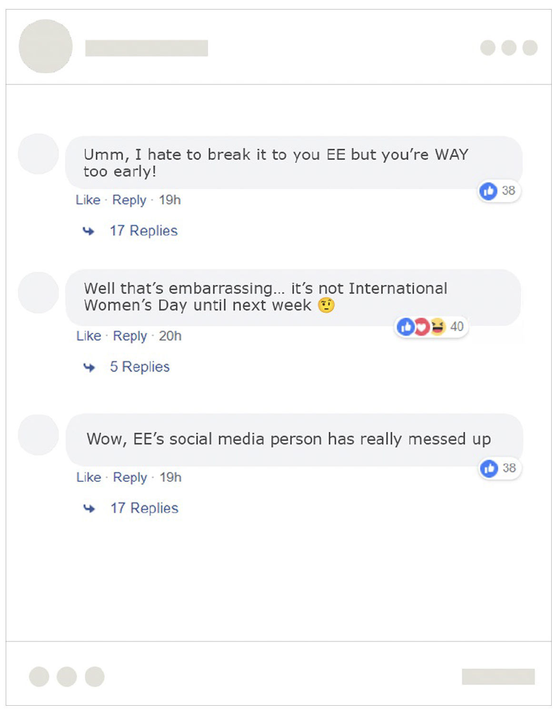Expand 17 Replies under 'WAY too early' comment
This screenshot has width=556, height=720.
(x=143, y=231)
